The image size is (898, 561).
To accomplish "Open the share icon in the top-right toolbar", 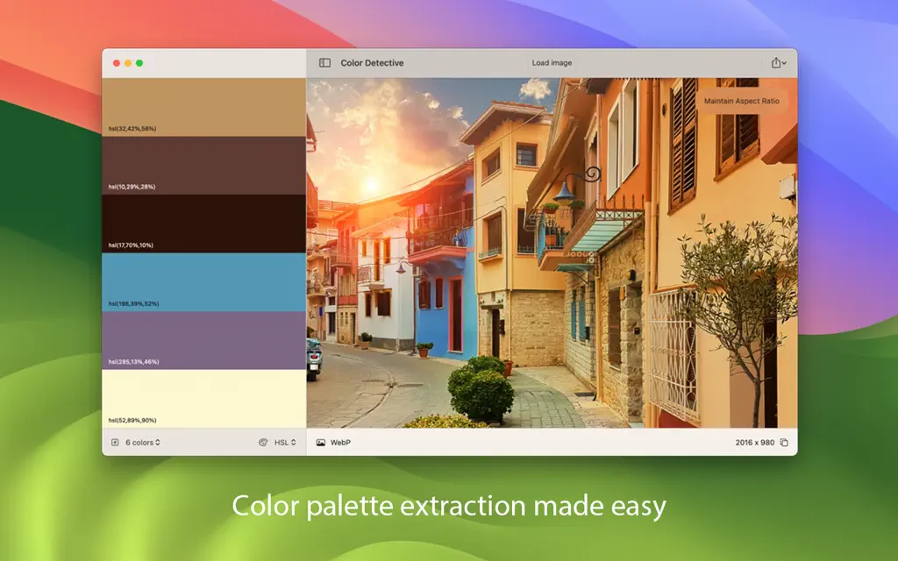I will click(x=775, y=62).
